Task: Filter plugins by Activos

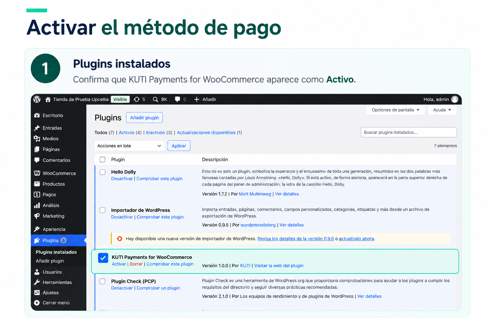Action: click(x=127, y=133)
